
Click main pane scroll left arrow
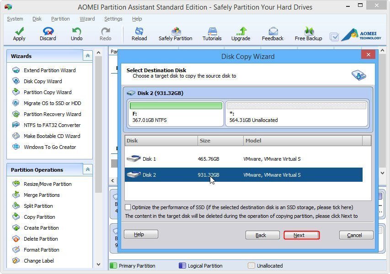pyautogui.click(x=112, y=180)
